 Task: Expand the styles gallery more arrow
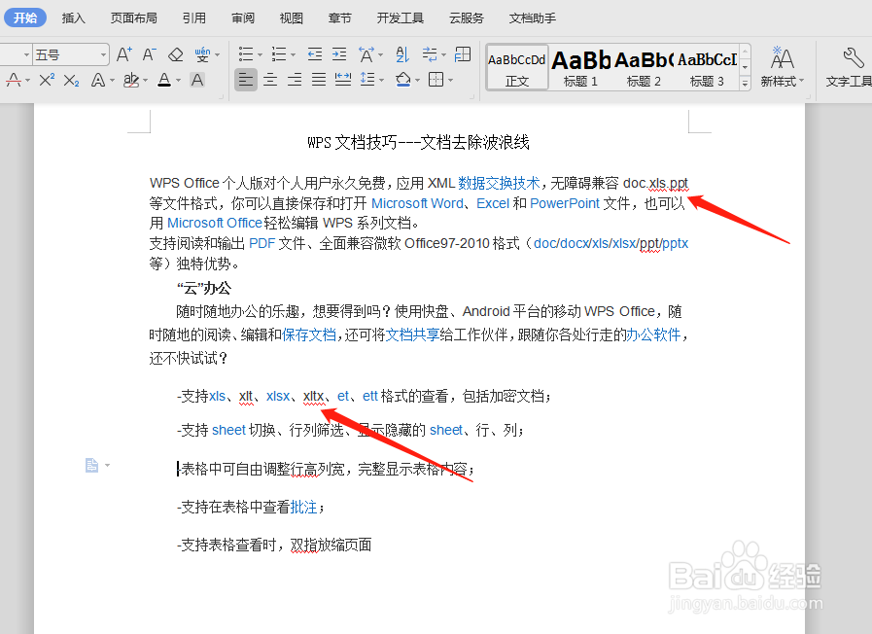pyautogui.click(x=746, y=84)
